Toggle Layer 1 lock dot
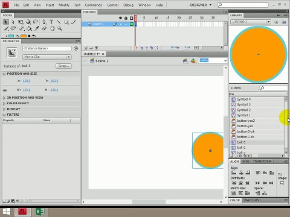The width and height of the screenshot is (290, 217). click(126, 24)
